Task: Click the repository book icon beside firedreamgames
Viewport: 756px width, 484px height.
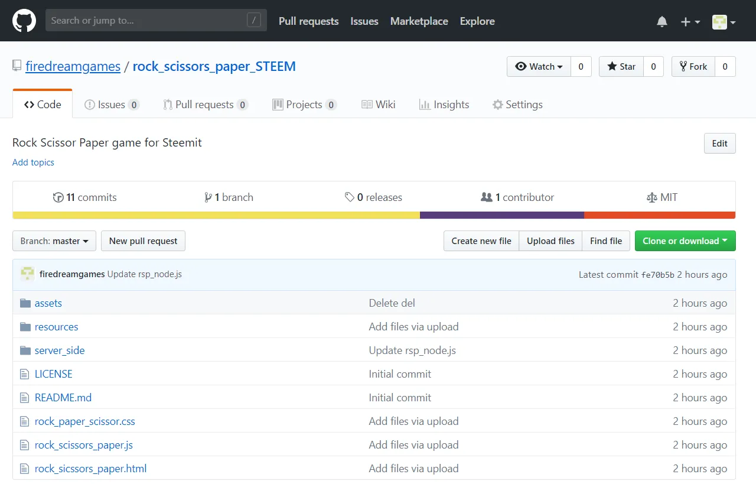Action: coord(17,66)
